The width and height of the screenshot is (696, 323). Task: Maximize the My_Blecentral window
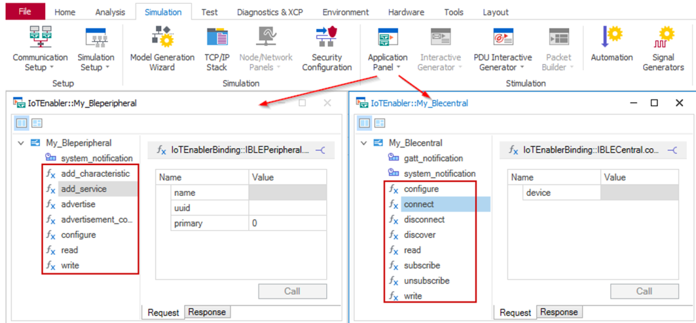654,103
